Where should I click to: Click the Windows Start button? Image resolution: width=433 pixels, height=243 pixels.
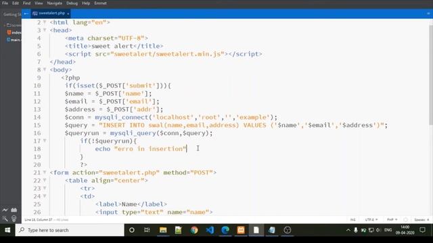7,230
